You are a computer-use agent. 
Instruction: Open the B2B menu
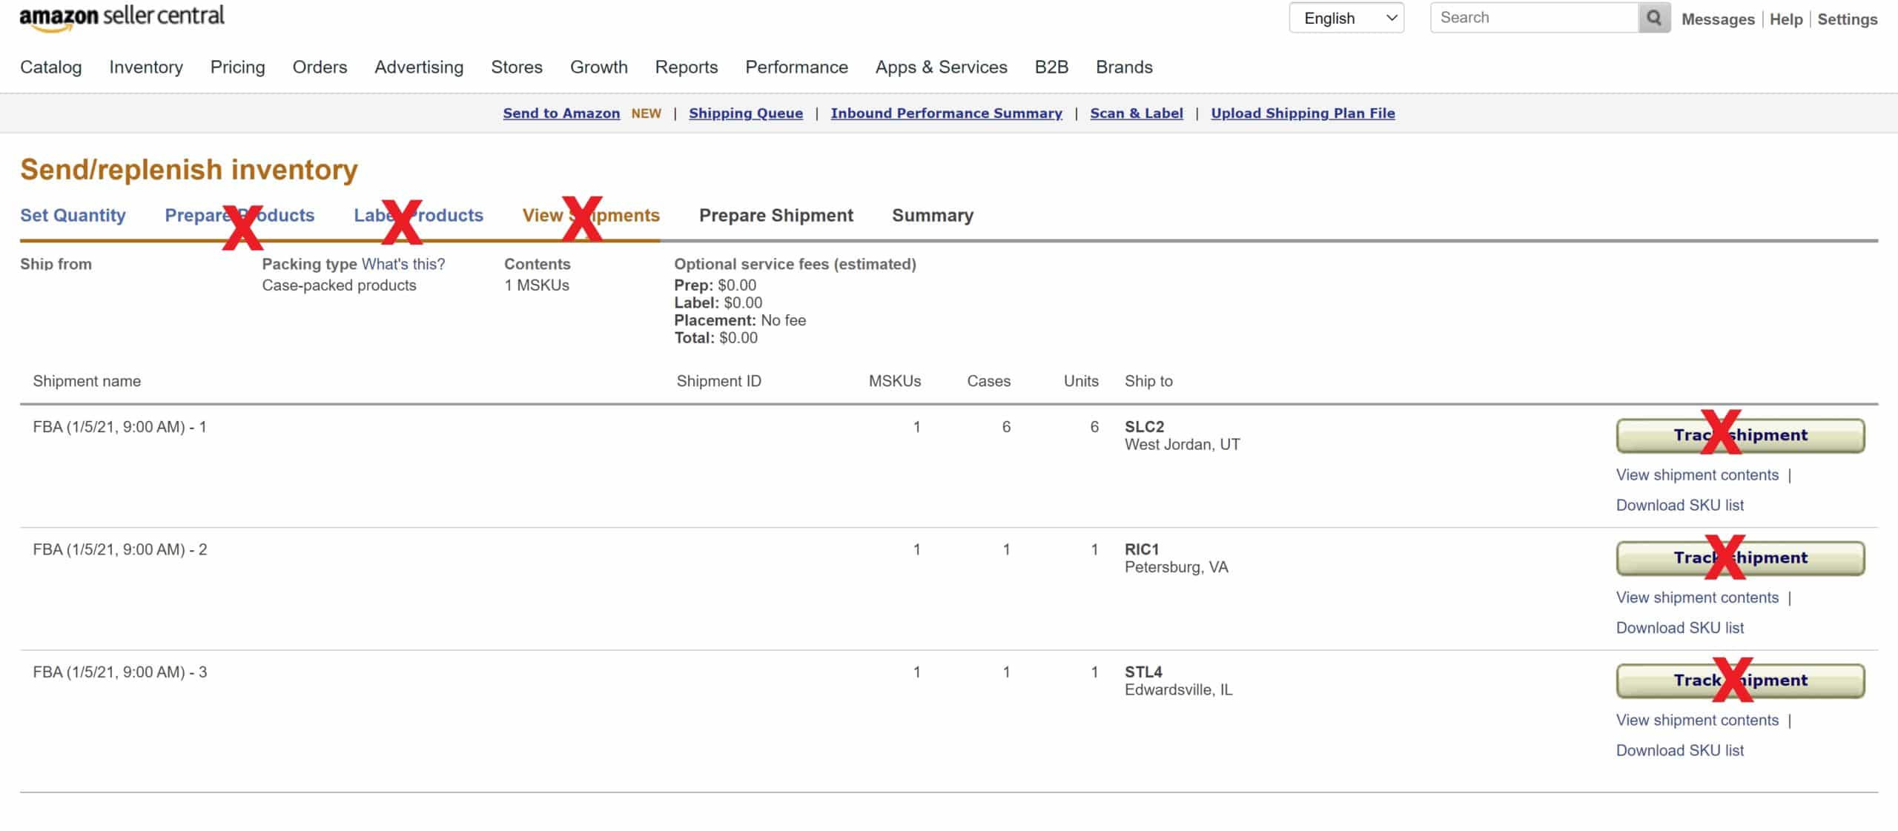[1051, 67]
